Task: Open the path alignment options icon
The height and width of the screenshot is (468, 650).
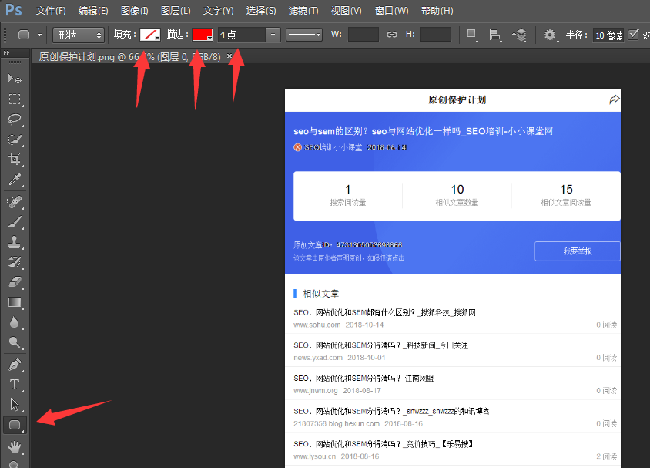Action: tap(495, 35)
